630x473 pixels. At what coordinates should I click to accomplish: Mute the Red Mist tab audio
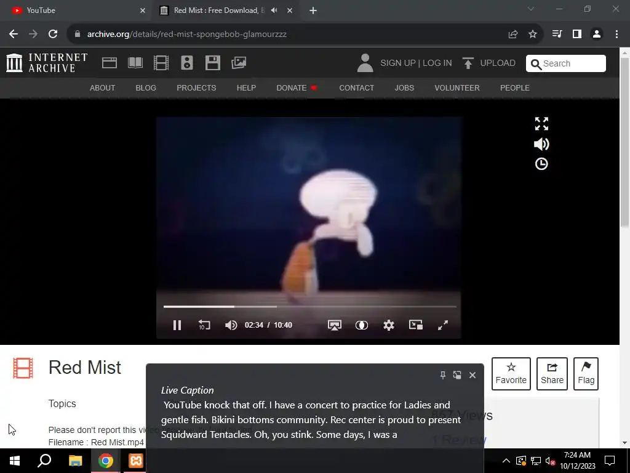pos(274,10)
